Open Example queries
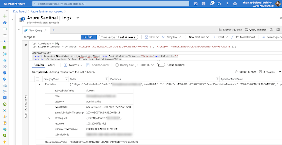 pos(230,30)
